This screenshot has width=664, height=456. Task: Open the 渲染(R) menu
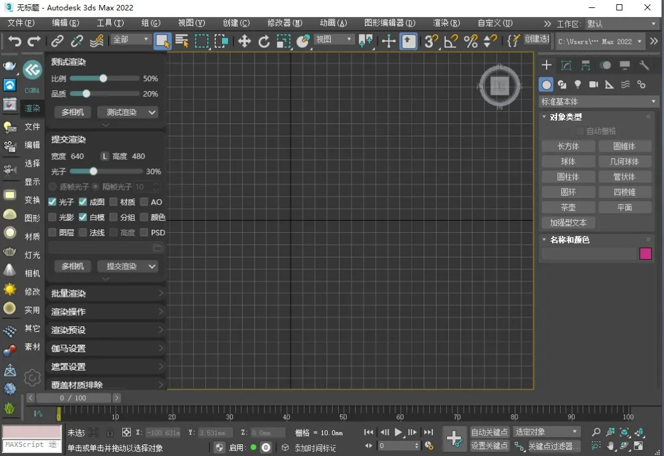446,23
